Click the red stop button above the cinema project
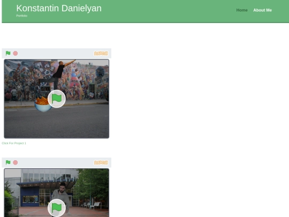Screen dimensions: 289x217 click(16, 162)
